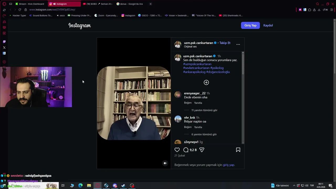Open Voiser Seslendir bookmark
Viewport: 336px width, 189px height.
point(177,15)
